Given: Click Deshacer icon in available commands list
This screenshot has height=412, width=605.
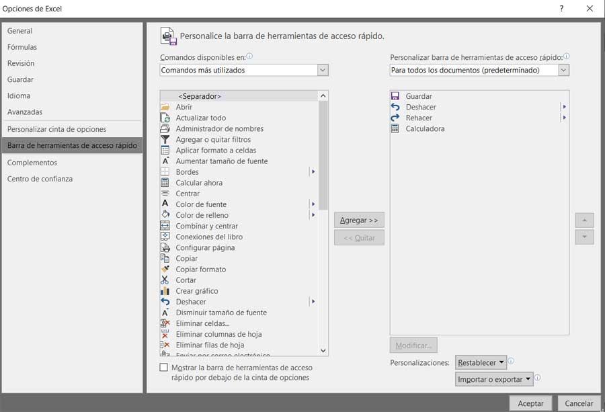Looking at the screenshot, I should pyautogui.click(x=165, y=301).
